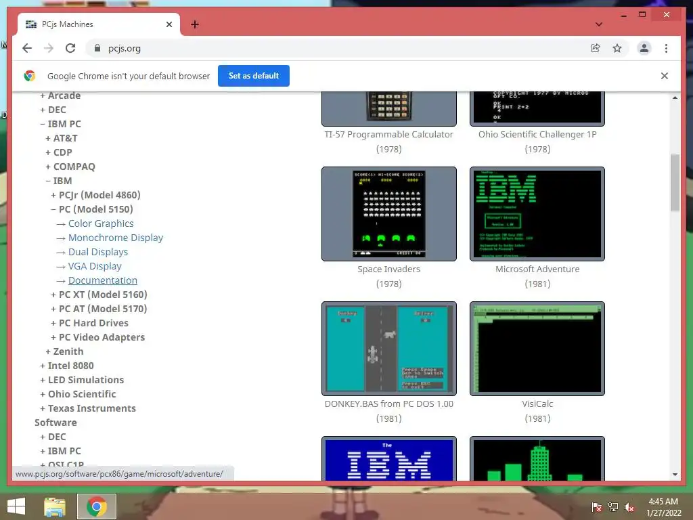Screen dimensions: 693x520
Task: Expand LED Simulations node
Action: click(x=82, y=380)
